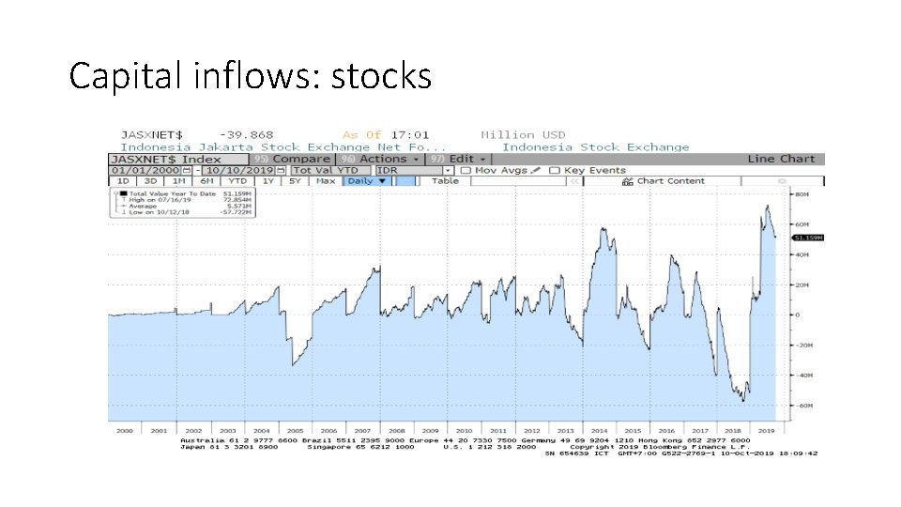Click the Tot Val YTD field button
The width and height of the screenshot is (901, 507).
pyautogui.click(x=331, y=171)
